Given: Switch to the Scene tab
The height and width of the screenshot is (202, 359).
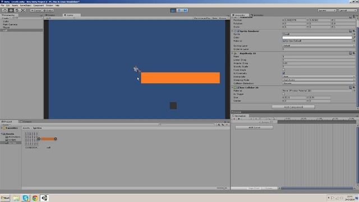Looking at the screenshot, I should (50, 15).
